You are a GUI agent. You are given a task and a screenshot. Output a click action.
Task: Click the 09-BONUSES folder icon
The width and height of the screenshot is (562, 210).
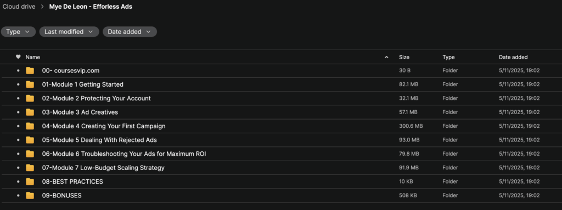point(30,196)
